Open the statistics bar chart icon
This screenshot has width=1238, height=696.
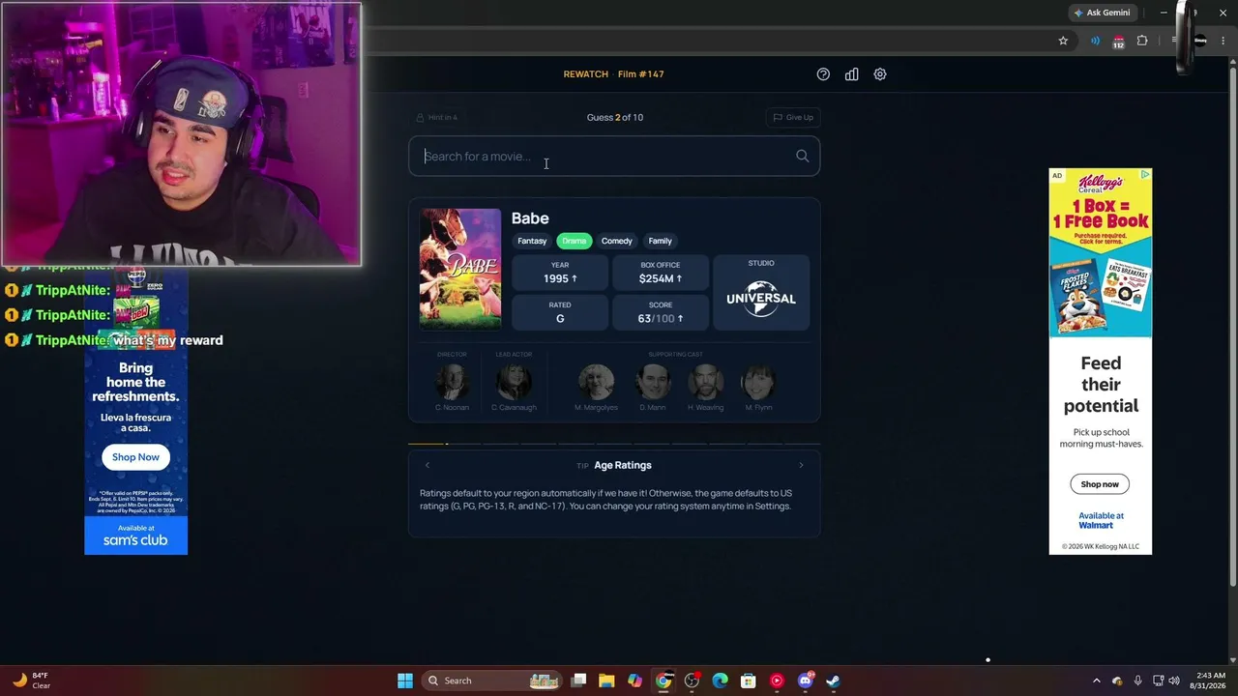pyautogui.click(x=851, y=74)
